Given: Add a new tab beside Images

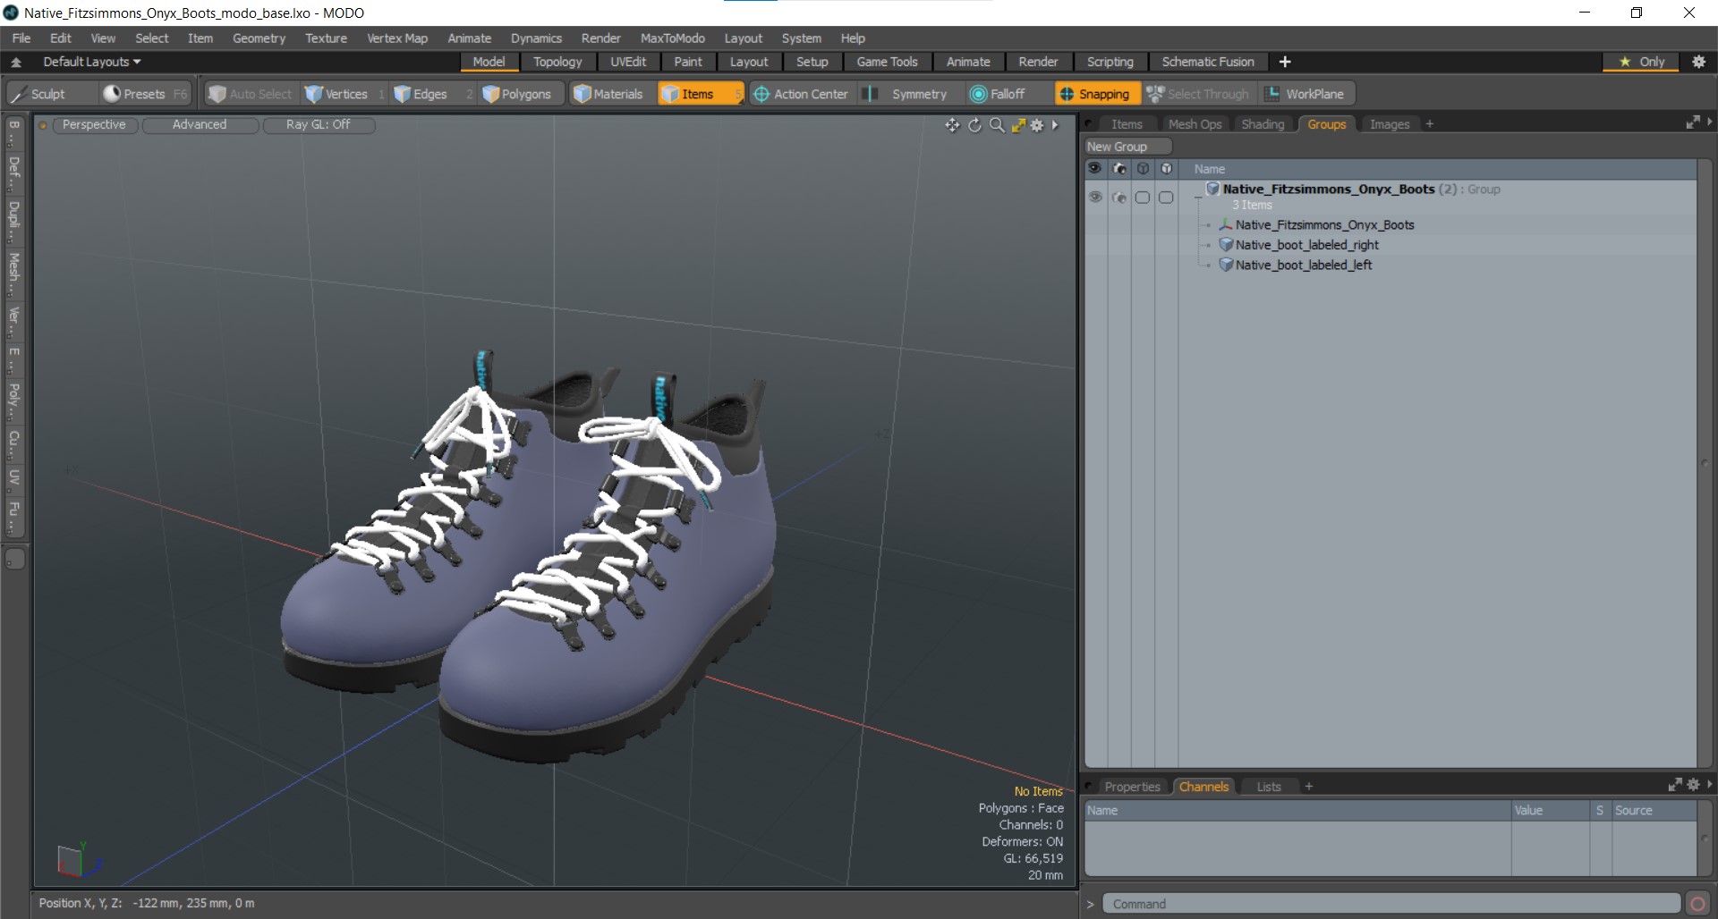Looking at the screenshot, I should 1429,124.
